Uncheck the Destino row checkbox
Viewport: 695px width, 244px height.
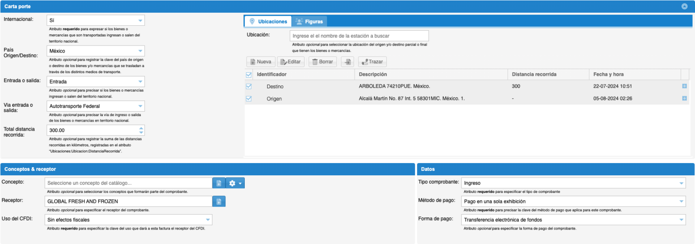tap(248, 86)
